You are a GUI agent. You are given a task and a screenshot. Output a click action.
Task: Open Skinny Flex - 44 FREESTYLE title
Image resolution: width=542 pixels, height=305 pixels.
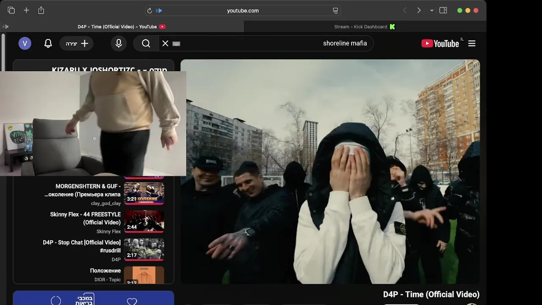coord(86,218)
